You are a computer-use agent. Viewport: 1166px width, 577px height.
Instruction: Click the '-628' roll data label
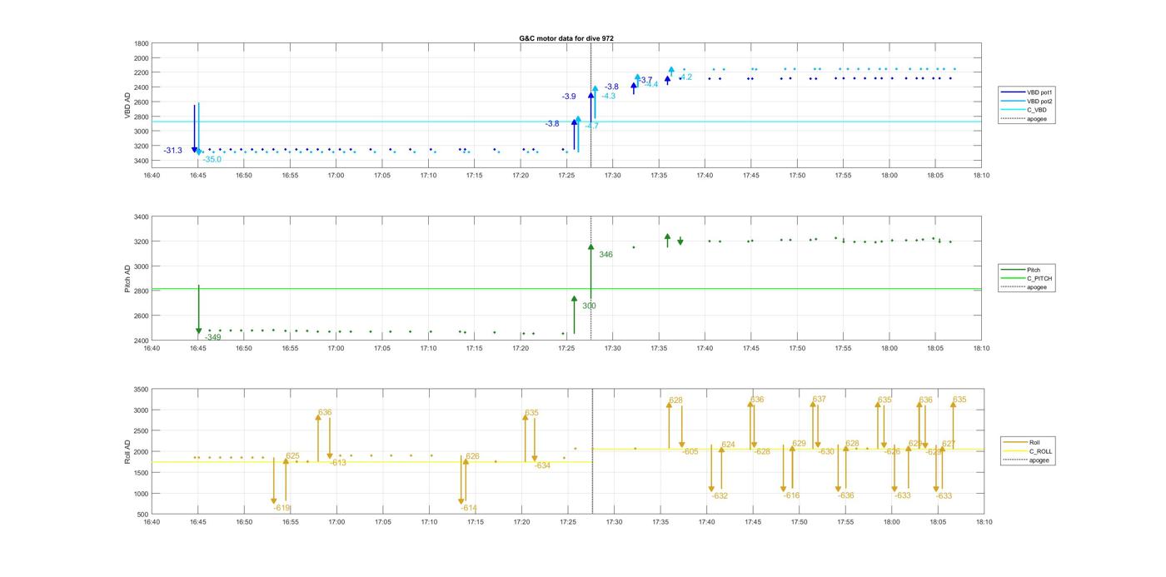762,451
